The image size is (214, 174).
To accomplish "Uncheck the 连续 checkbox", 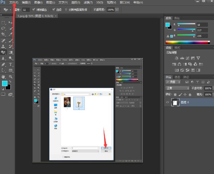I will point(54,10).
